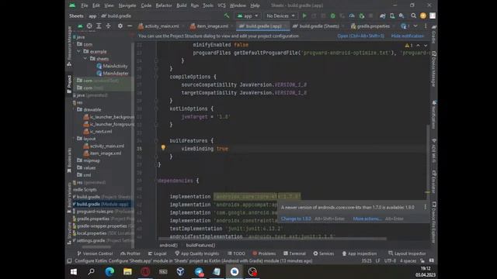Collapse the example package folder
Screen dimensions: 497x279
78,51
